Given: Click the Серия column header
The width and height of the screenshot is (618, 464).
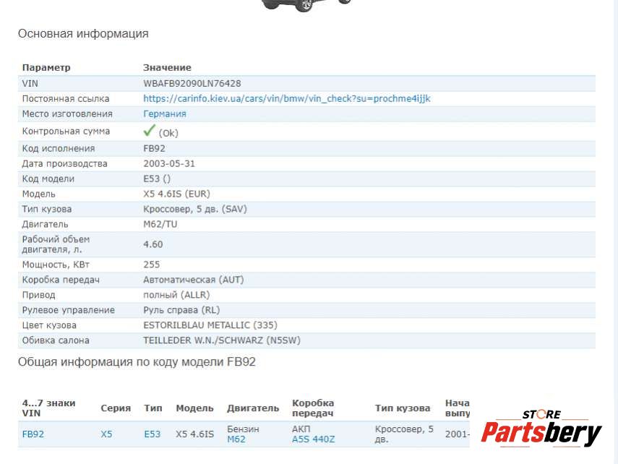Looking at the screenshot, I should pyautogui.click(x=116, y=408).
